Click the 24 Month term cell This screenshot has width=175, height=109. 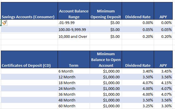point(74,88)
